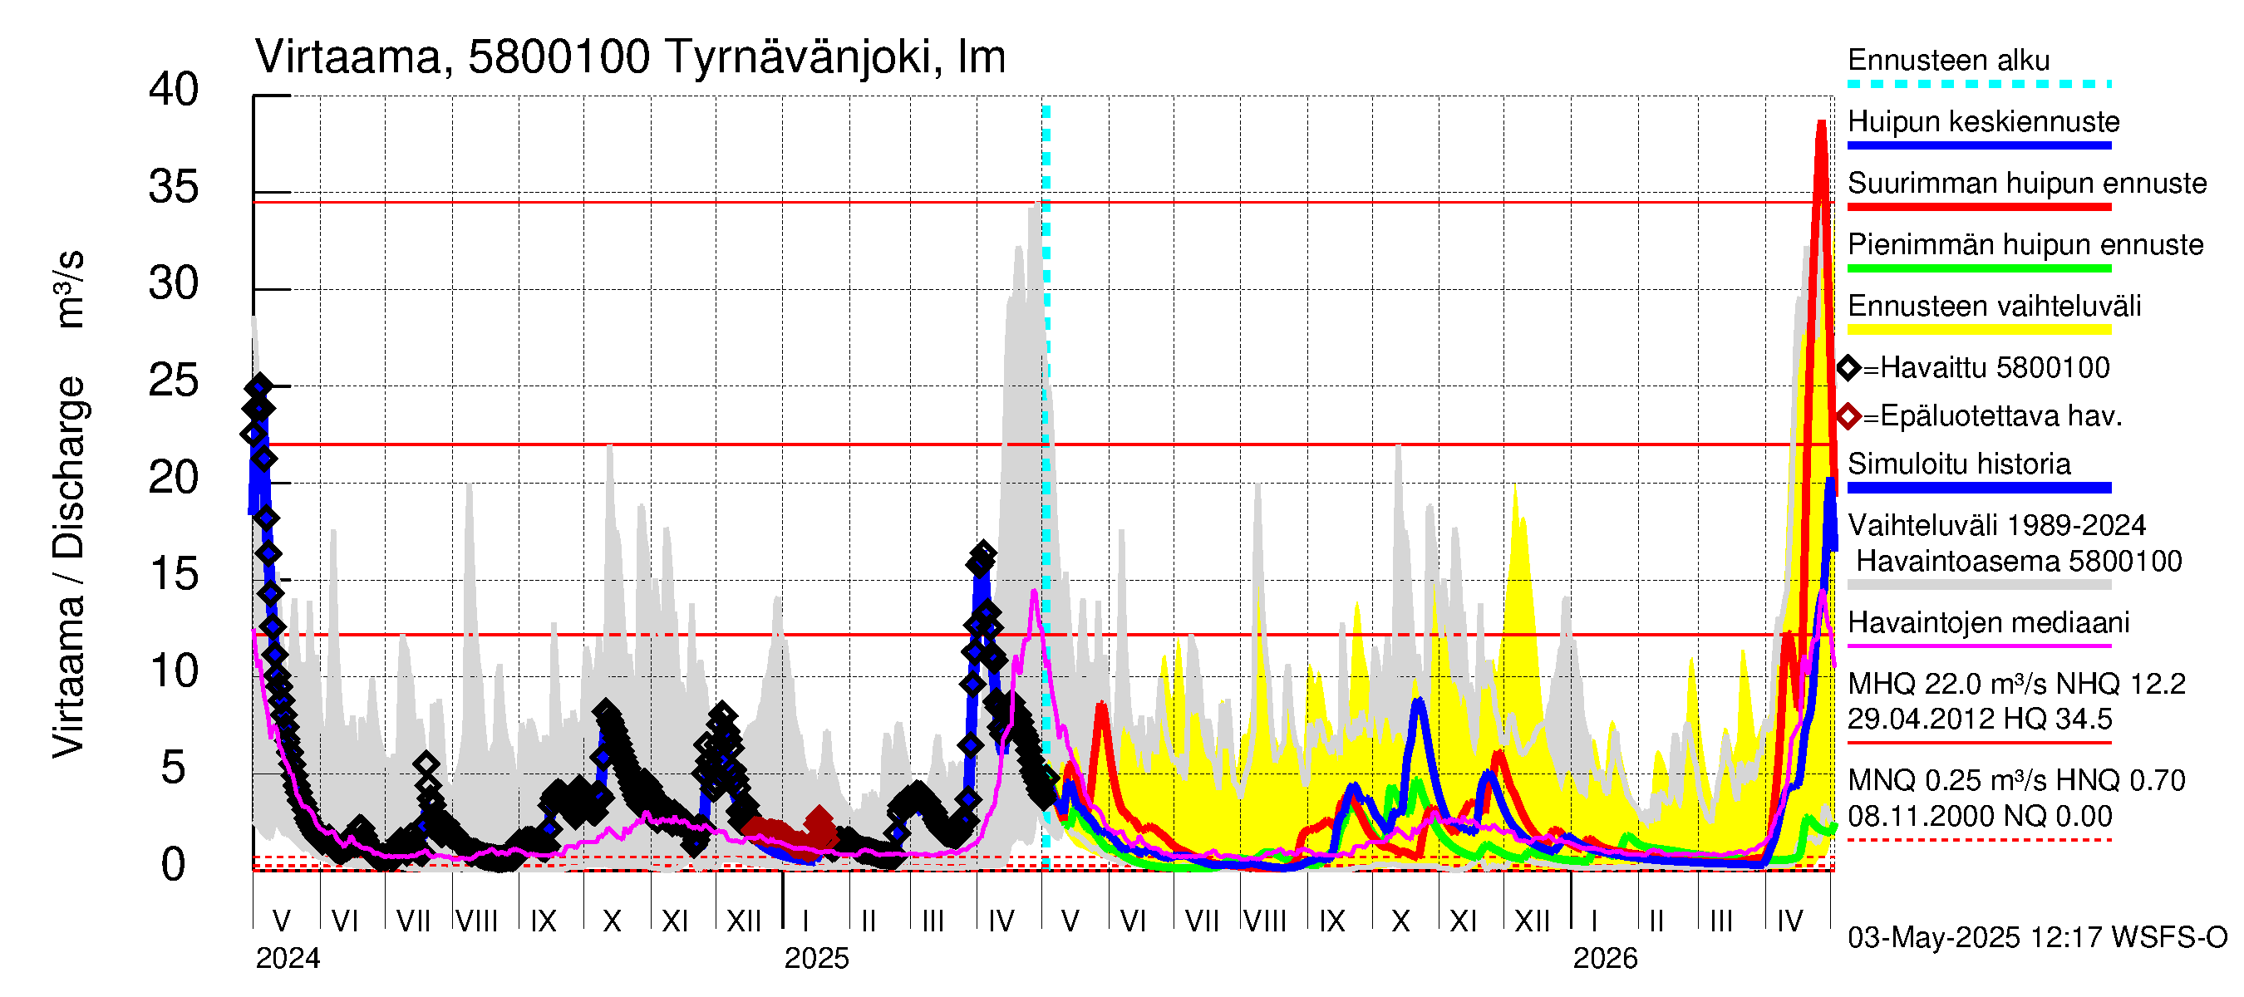Viewport: 2244px width, 997px height.
Task: Click the y-axis value 10
Action: tap(174, 671)
